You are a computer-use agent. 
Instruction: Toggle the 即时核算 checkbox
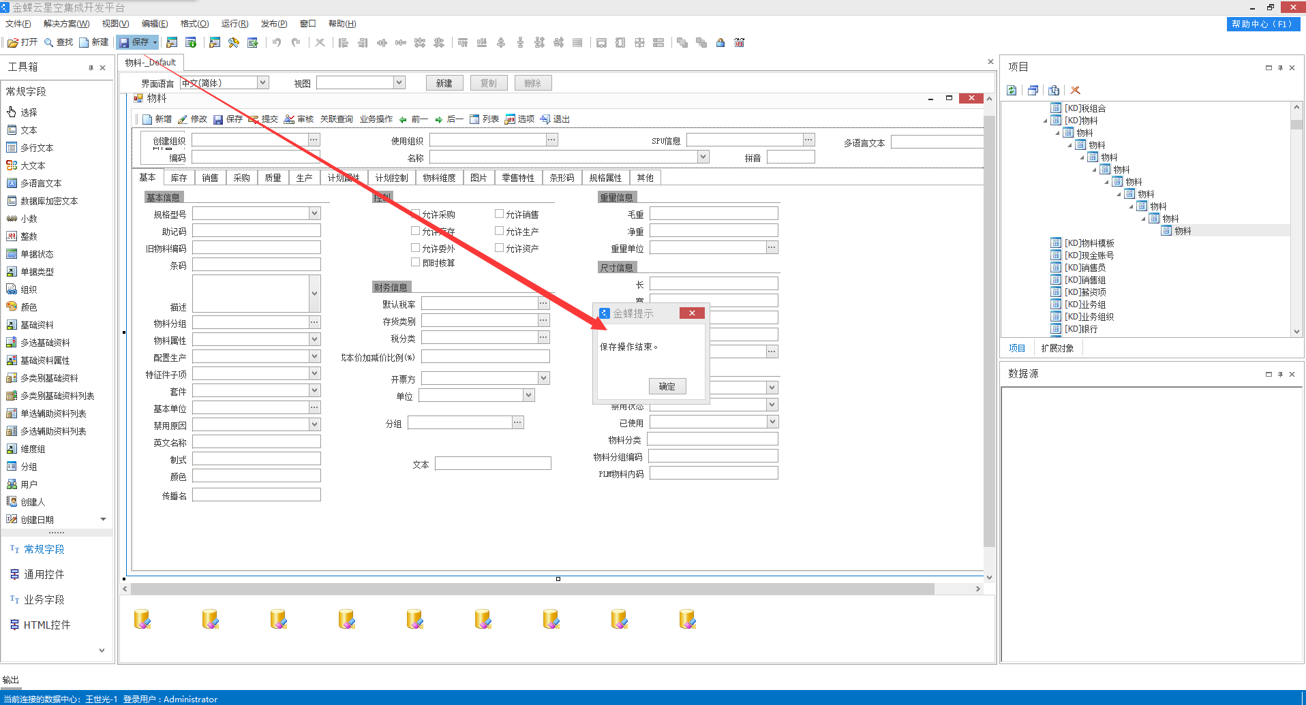click(415, 262)
